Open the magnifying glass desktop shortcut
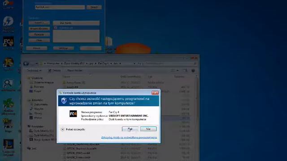This screenshot has height=161, width=287. pos(8,85)
